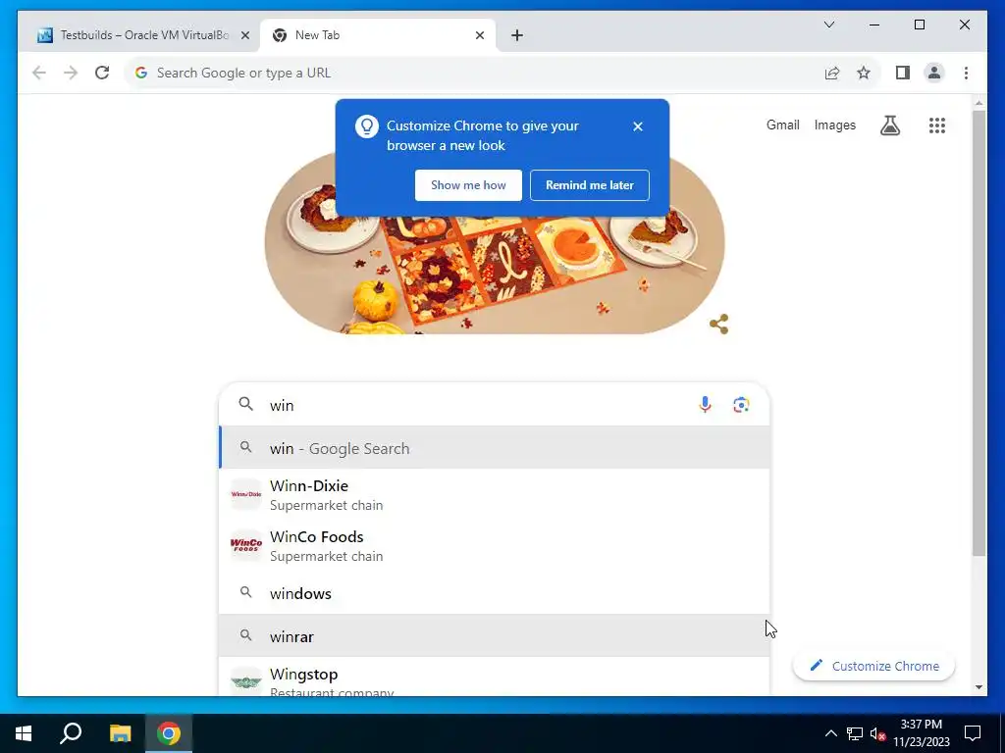Choose win - Google Search suggestion
Screen dimensions: 1005x753
(x=494, y=448)
